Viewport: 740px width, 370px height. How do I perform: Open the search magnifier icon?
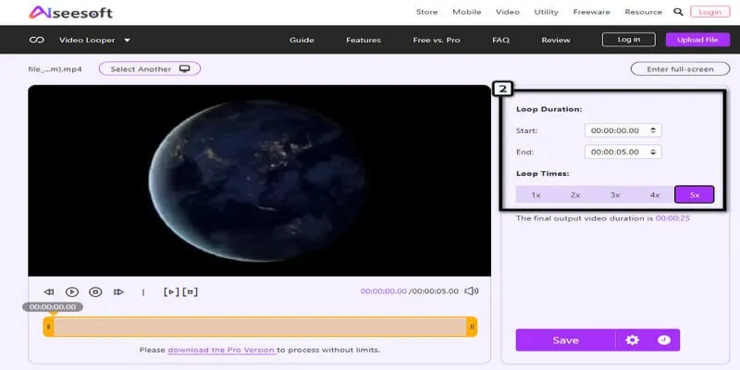tap(678, 12)
